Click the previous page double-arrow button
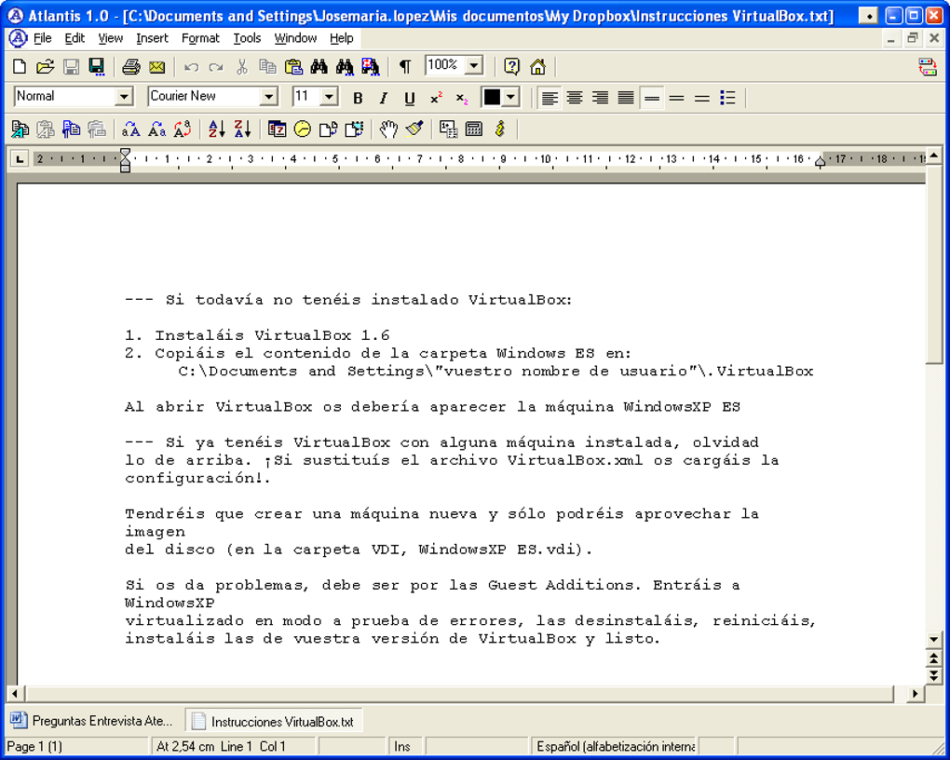The height and width of the screenshot is (760, 950). click(x=933, y=658)
